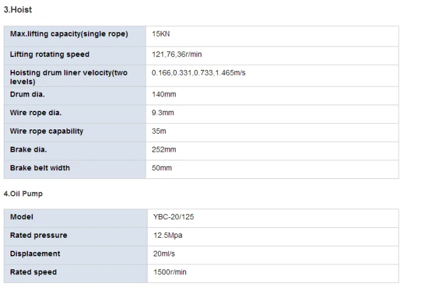The width and height of the screenshot is (429, 291).
Task: Click the 9.3mm wire rope value
Action: (163, 113)
